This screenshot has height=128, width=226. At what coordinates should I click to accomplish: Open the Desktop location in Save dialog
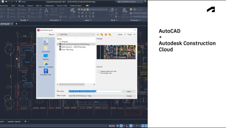tap(46, 57)
